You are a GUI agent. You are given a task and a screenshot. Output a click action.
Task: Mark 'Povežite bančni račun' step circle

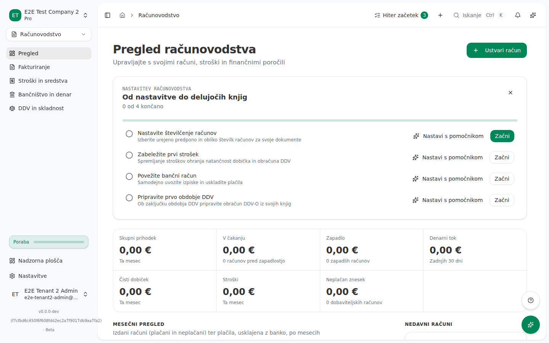point(129,176)
